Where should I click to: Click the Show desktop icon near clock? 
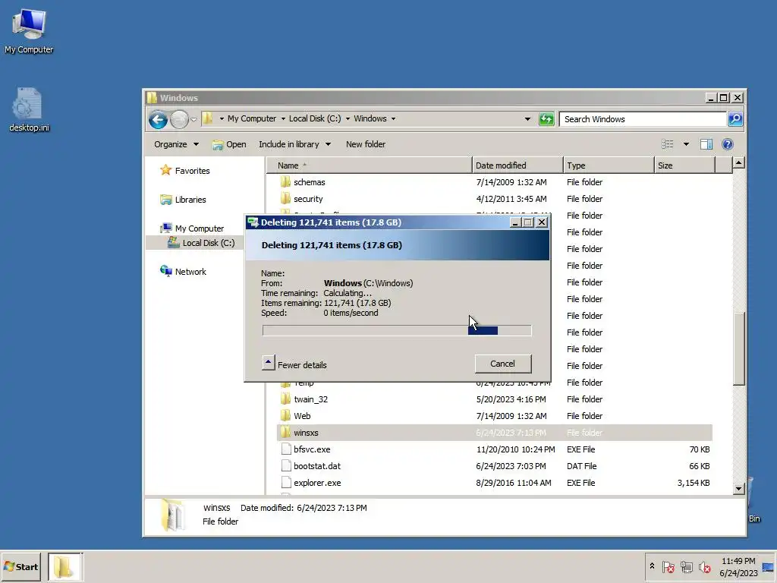coord(768,567)
